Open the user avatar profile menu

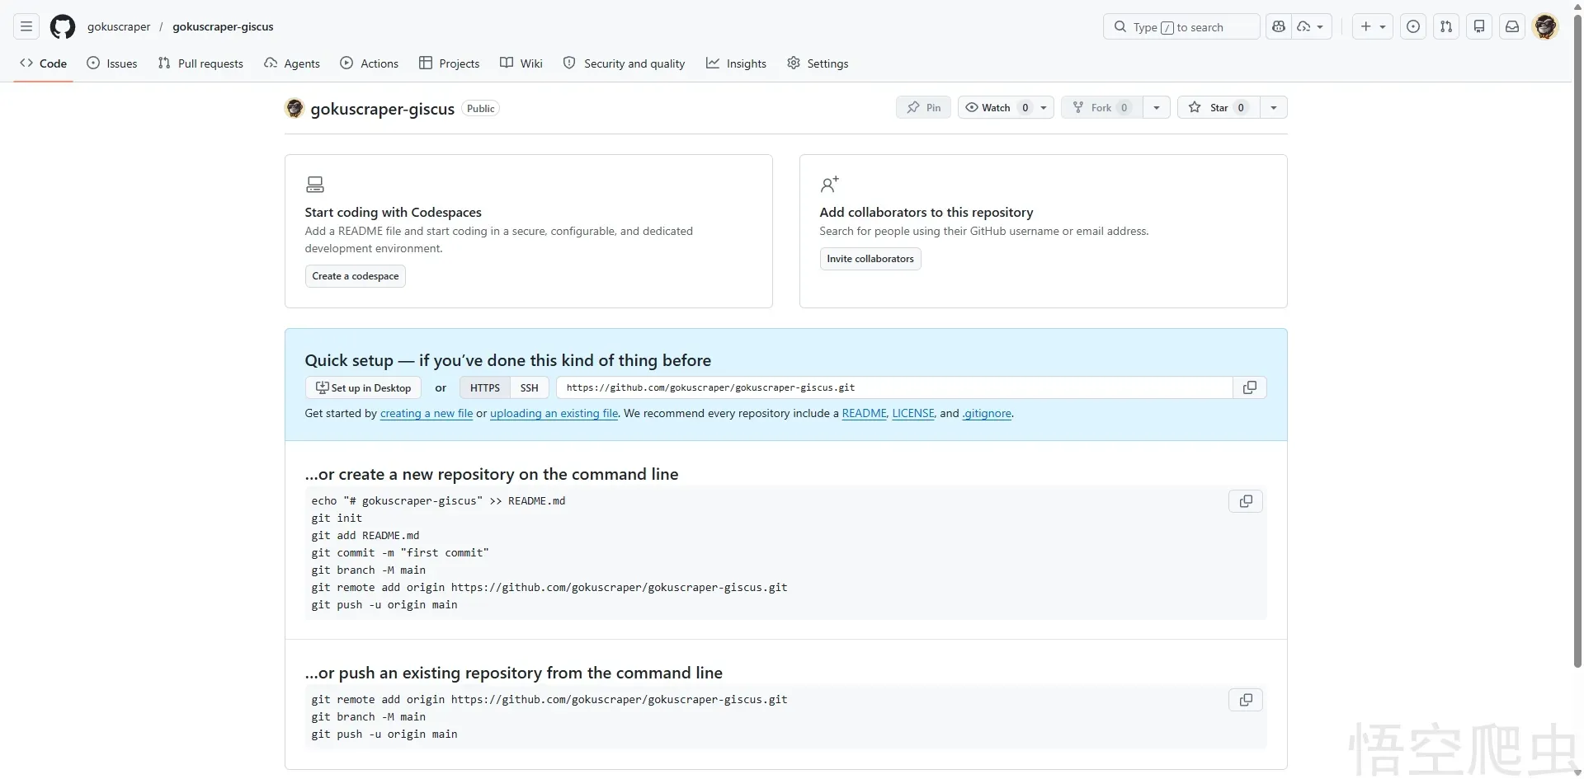pyautogui.click(x=1544, y=27)
